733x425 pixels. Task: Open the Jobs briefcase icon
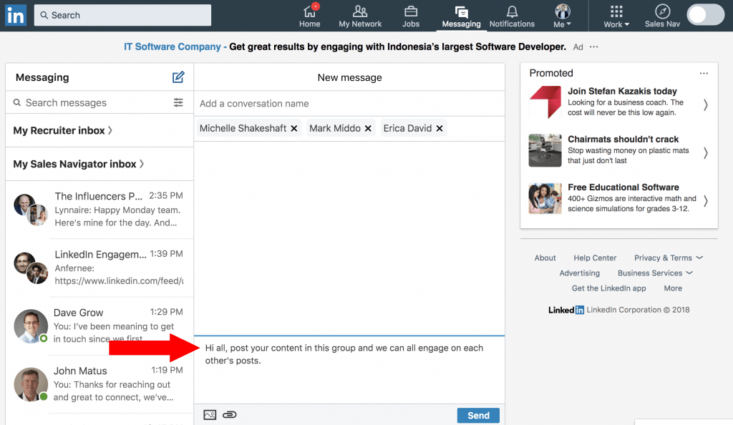[x=410, y=11]
